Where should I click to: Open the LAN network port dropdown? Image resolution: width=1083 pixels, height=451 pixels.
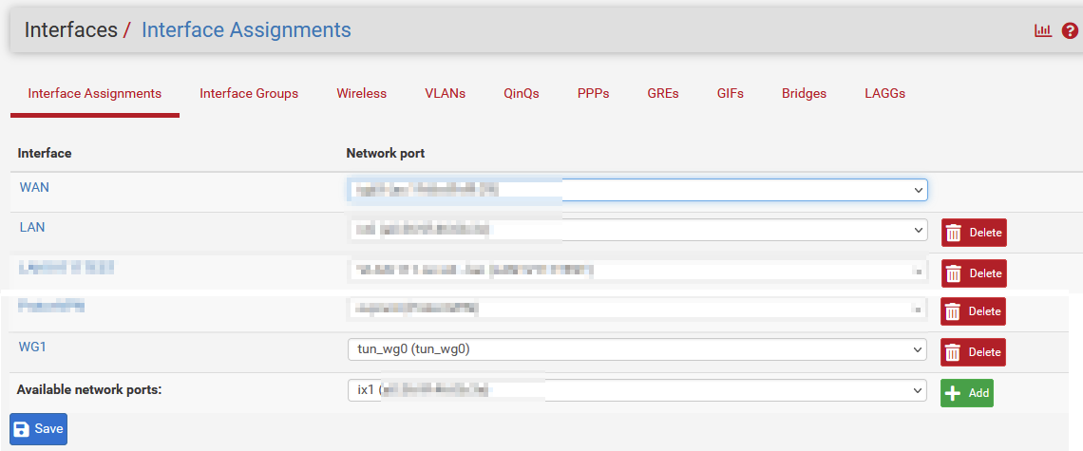click(636, 230)
